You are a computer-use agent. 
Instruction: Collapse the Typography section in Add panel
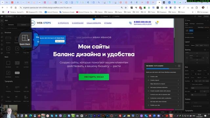click(28, 81)
